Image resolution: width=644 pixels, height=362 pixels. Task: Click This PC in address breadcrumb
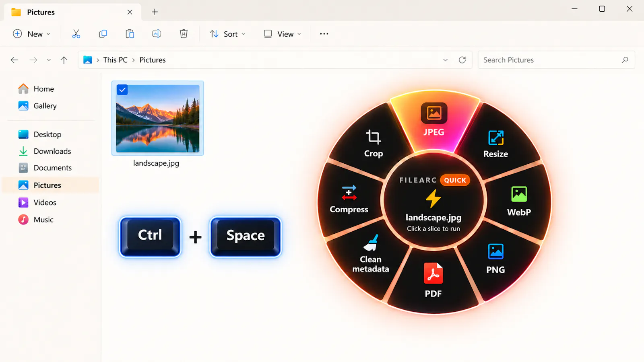pyautogui.click(x=115, y=60)
